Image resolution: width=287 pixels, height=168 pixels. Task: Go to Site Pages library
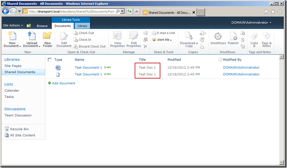point(13,66)
